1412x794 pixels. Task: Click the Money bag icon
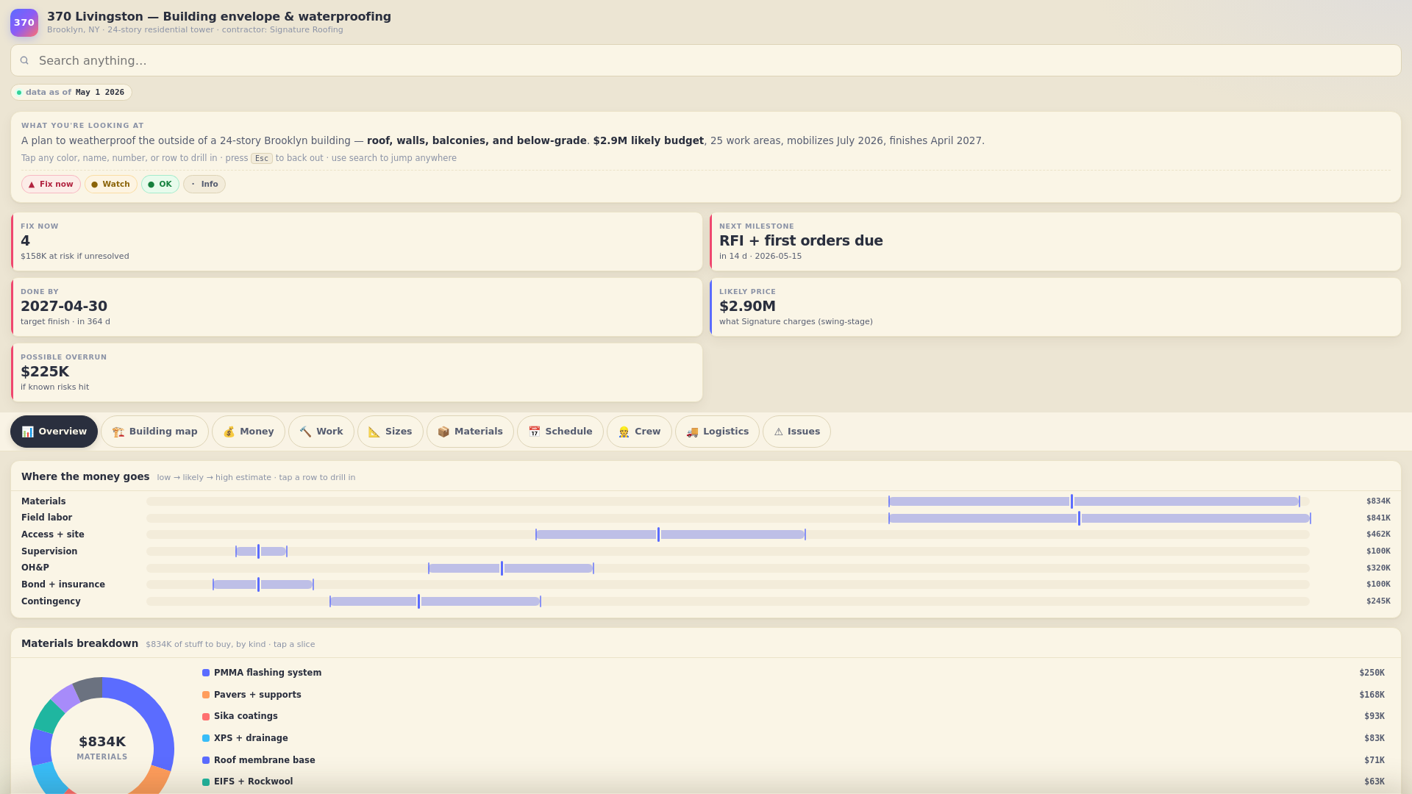pos(229,432)
